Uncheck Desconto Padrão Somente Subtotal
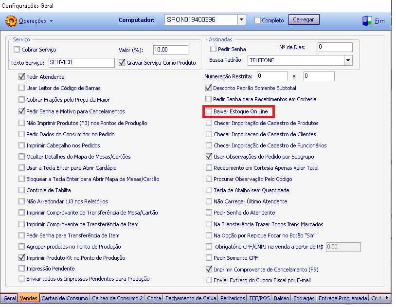 point(209,88)
